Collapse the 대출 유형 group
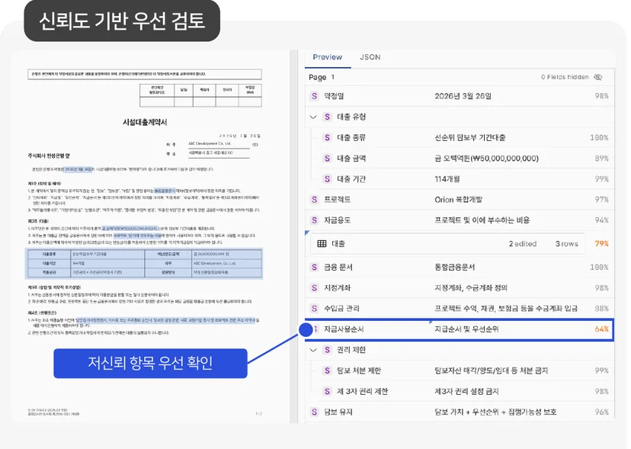Image resolution: width=631 pixels, height=449 pixels. click(x=313, y=117)
